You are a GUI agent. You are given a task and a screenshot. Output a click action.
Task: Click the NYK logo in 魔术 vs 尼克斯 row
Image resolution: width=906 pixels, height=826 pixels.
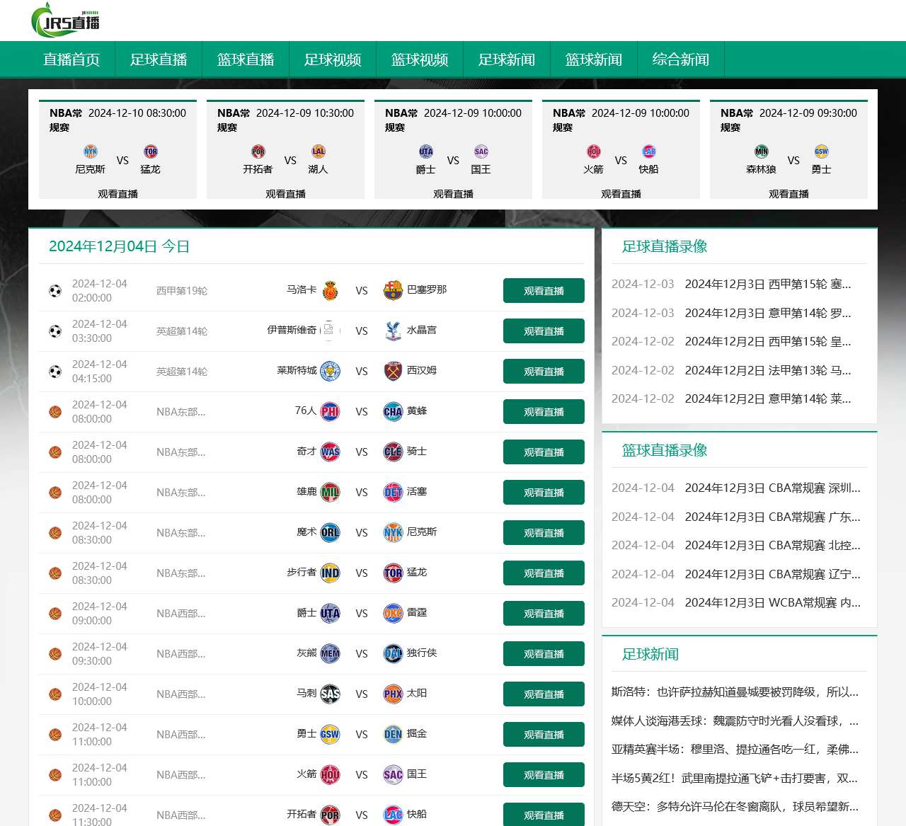393,532
